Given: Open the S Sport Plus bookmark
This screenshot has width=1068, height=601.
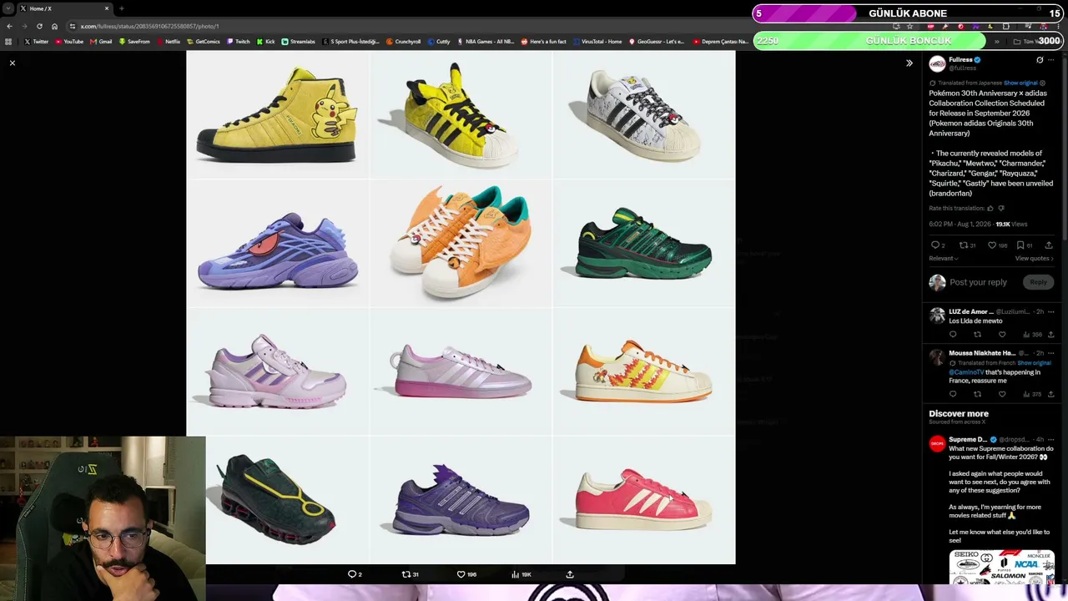Looking at the screenshot, I should click(x=350, y=42).
